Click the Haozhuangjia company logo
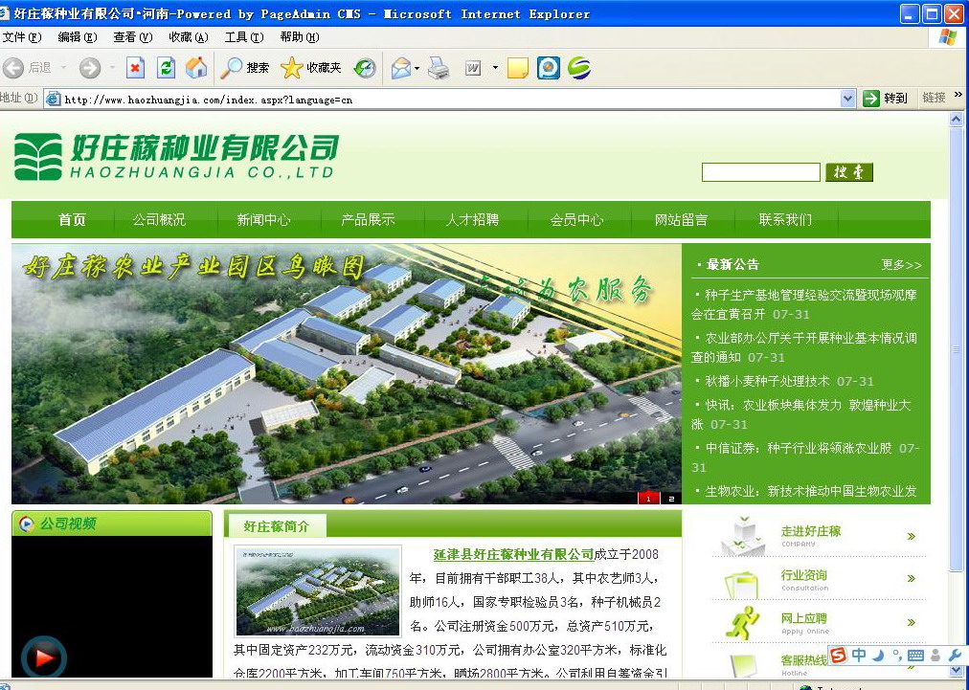Viewport: 969px width, 690px height. [176, 156]
